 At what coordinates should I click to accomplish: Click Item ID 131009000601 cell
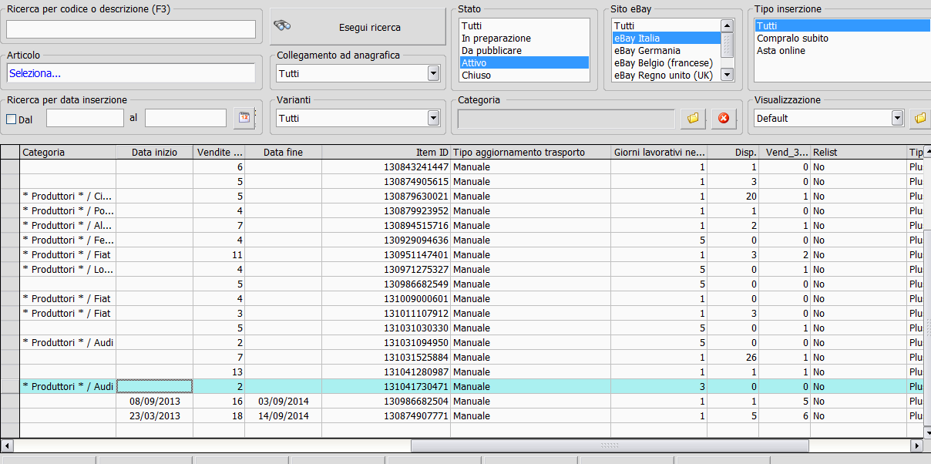(386, 298)
